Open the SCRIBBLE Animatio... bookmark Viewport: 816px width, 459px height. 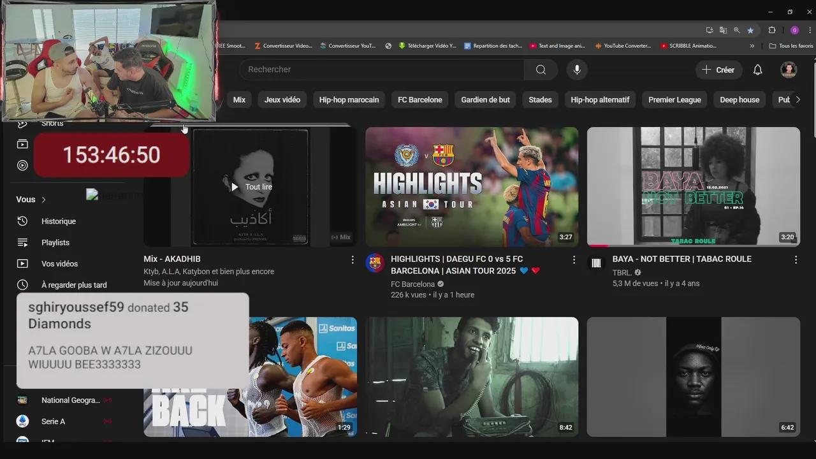pyautogui.click(x=688, y=46)
